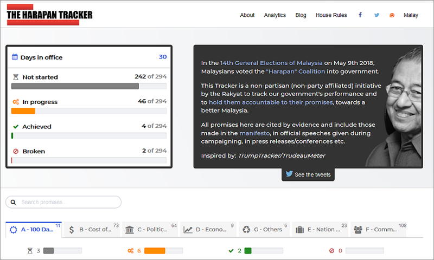Click the calendar icon beside Days in office
This screenshot has height=260, width=434.
[x=15, y=57]
